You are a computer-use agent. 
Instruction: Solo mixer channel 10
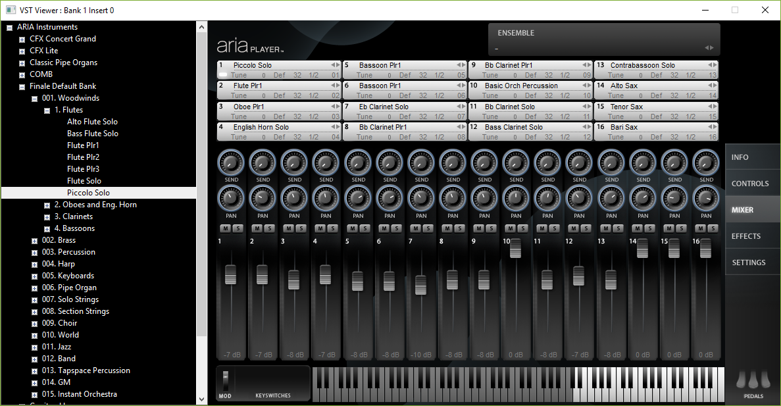[522, 228]
